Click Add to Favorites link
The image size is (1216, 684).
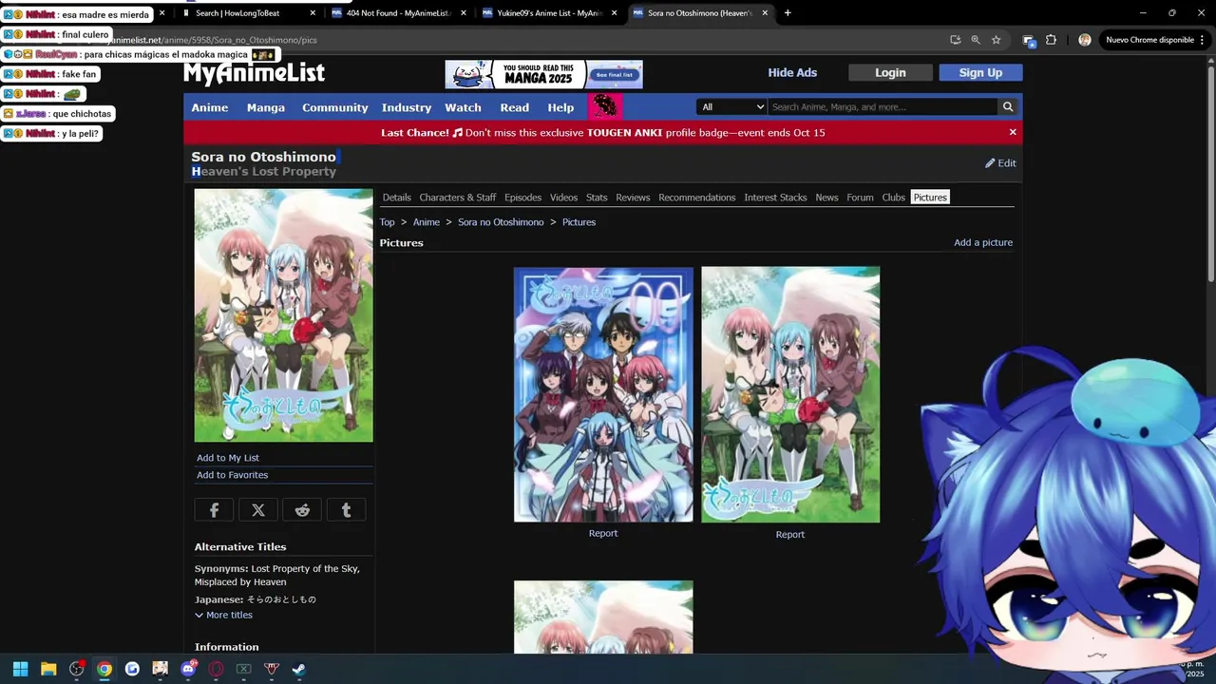[x=233, y=475]
